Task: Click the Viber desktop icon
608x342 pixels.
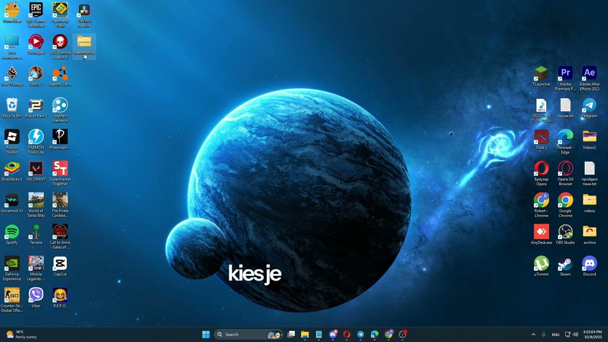Action: point(36,298)
